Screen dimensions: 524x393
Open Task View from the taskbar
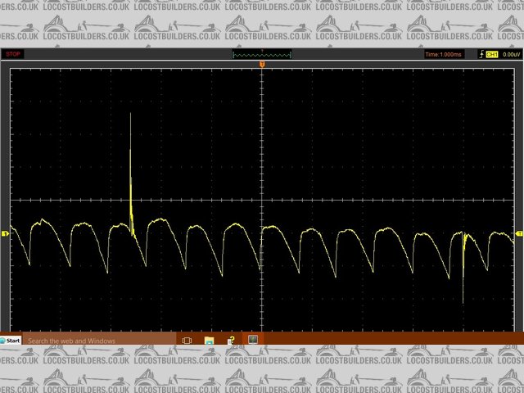tap(187, 341)
